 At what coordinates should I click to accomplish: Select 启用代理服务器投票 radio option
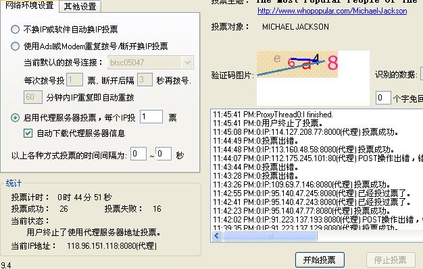pyautogui.click(x=15, y=118)
